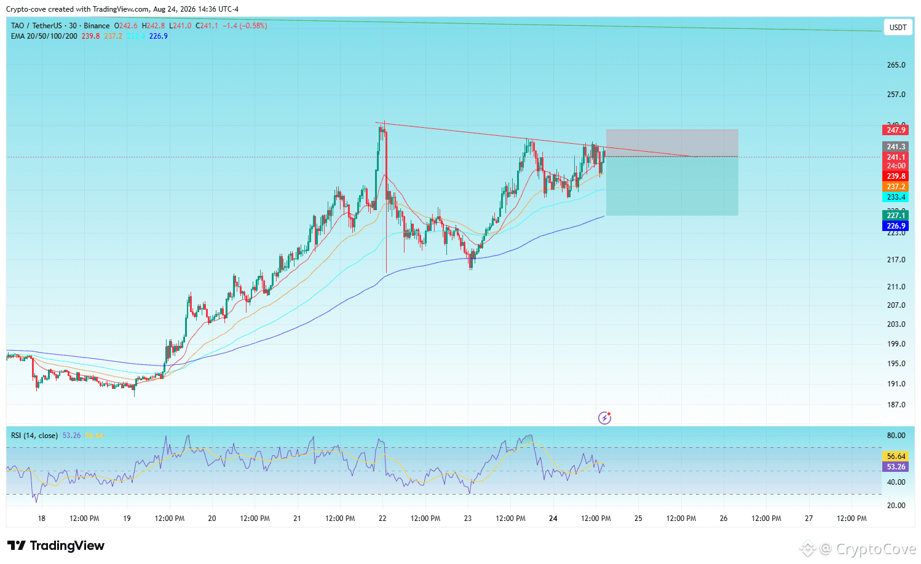This screenshot has width=921, height=564.
Task: Click the chart header caption with Aug 24, 2026
Action: 122,9
